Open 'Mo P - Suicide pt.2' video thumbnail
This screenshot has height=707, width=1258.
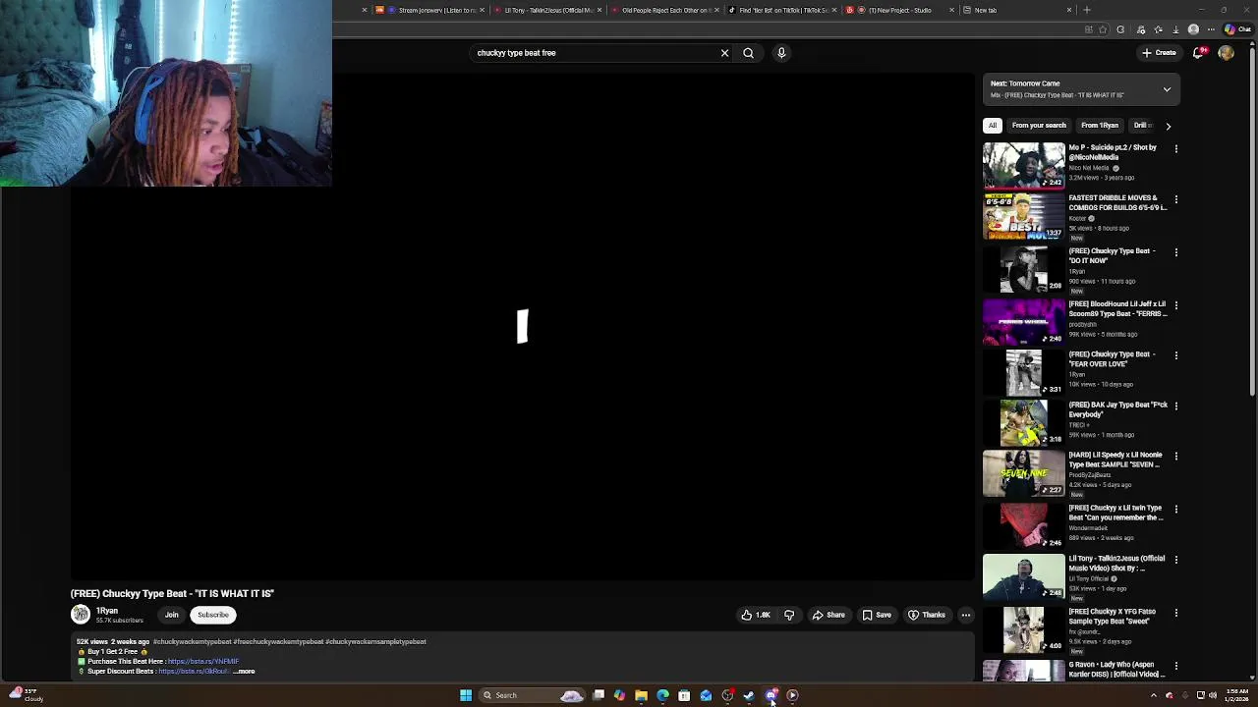click(x=1023, y=165)
